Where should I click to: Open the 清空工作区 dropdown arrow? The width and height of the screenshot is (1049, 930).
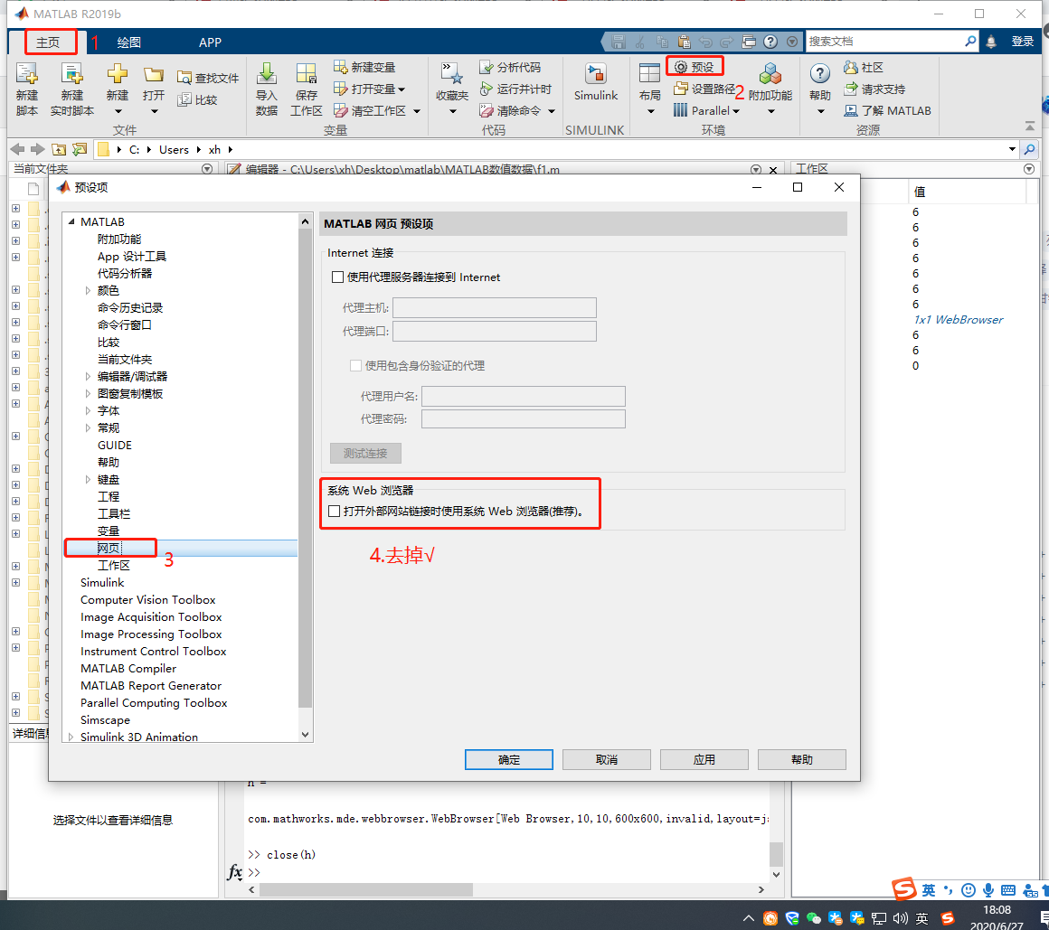click(417, 111)
